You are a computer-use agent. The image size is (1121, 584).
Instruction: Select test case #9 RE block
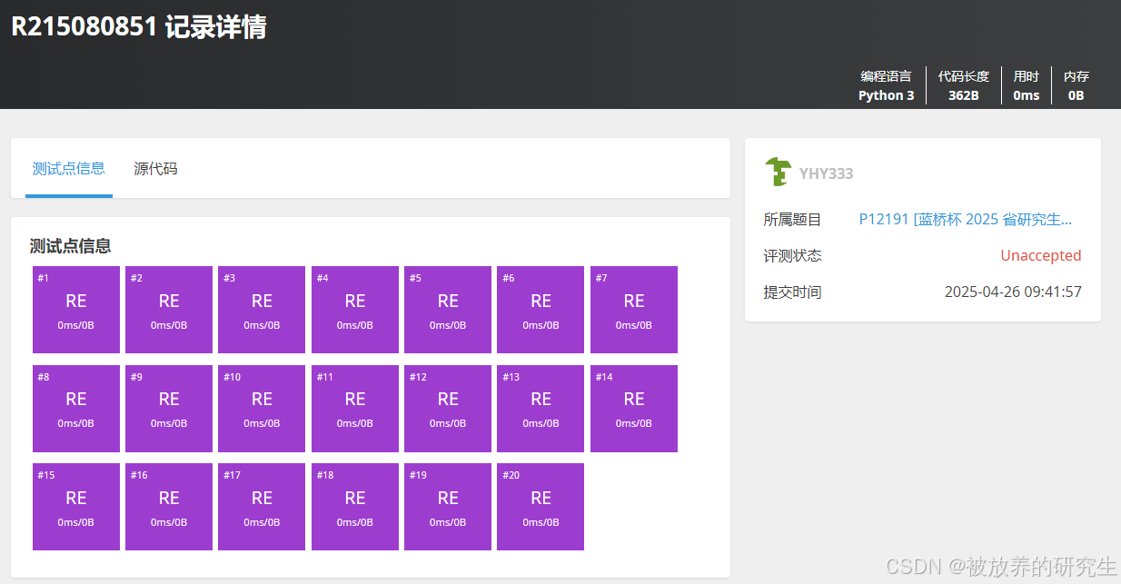point(169,409)
